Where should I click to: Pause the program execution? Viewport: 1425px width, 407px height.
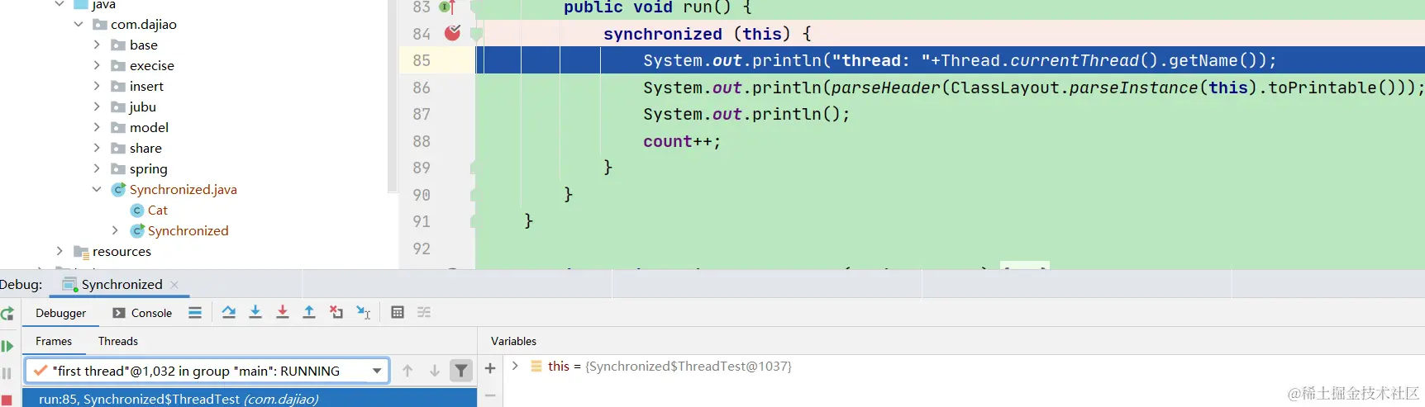click(x=7, y=373)
